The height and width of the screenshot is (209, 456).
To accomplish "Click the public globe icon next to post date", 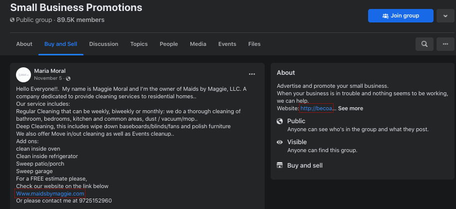I will click(x=68, y=79).
